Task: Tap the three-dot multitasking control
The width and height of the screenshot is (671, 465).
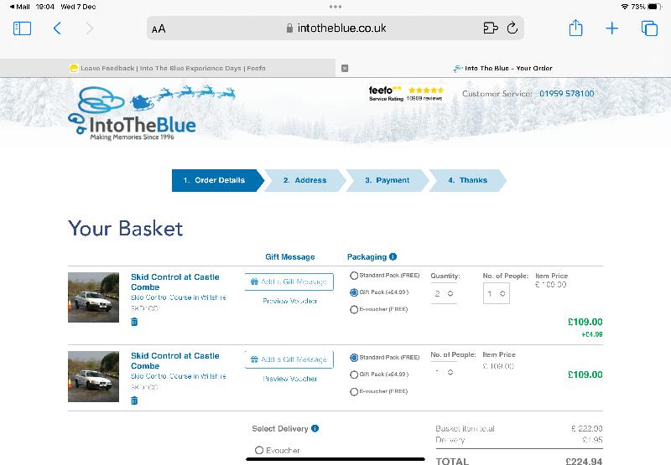Action: (x=335, y=7)
